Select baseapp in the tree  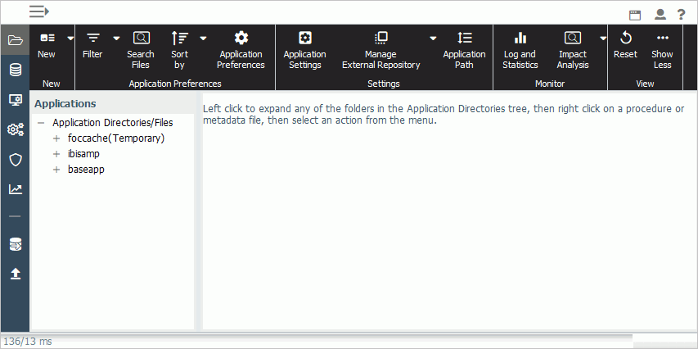point(87,170)
